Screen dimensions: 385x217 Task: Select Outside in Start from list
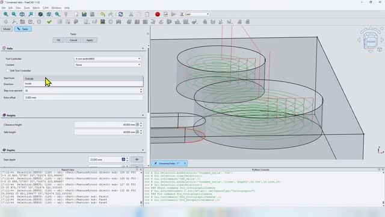click(83, 78)
